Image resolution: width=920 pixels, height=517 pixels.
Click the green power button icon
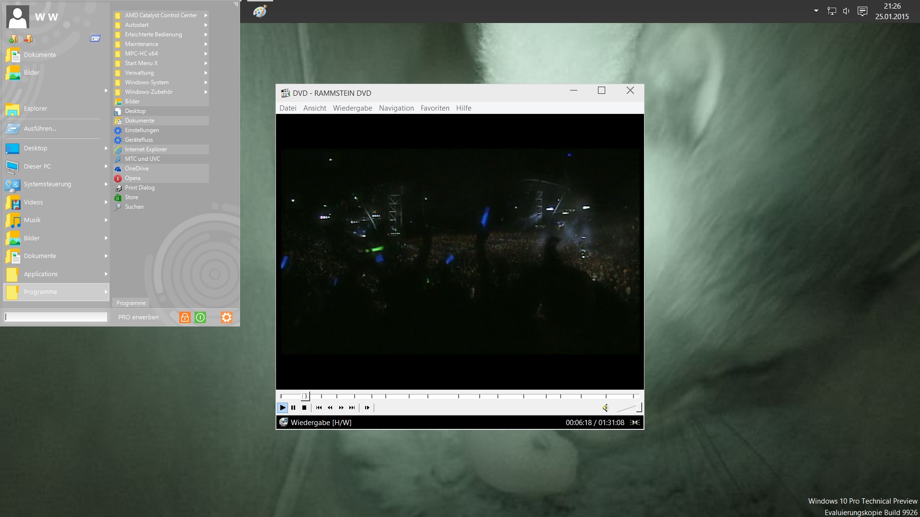(200, 317)
